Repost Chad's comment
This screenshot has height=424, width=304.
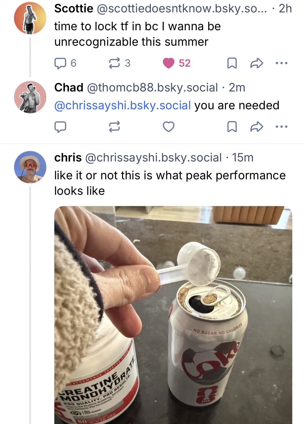[114, 127]
